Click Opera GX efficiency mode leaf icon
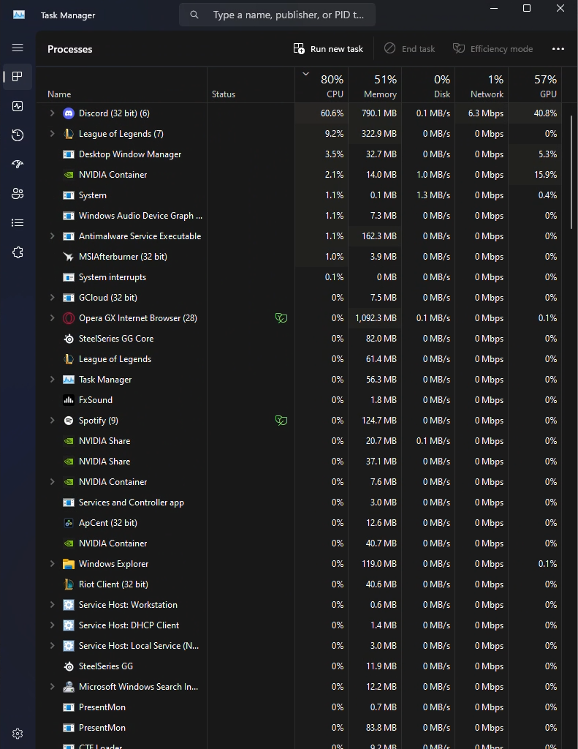The height and width of the screenshot is (749, 578). (x=281, y=318)
